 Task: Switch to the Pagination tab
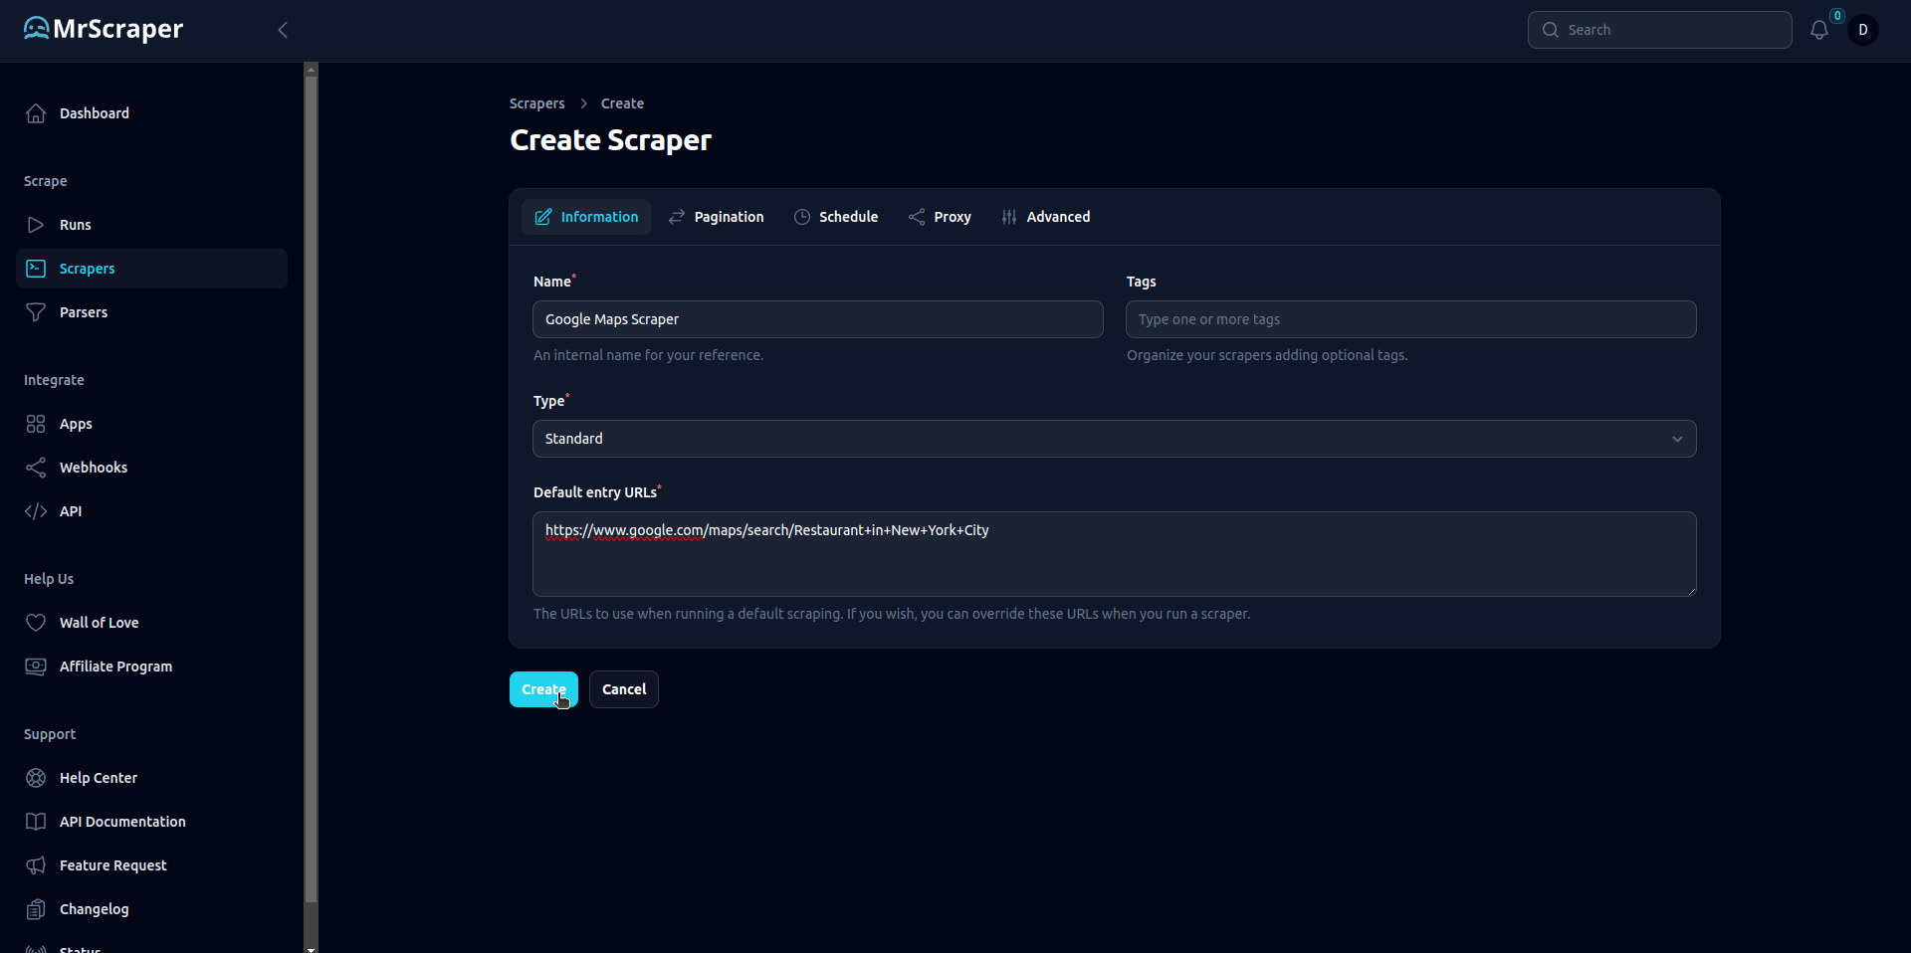click(717, 217)
